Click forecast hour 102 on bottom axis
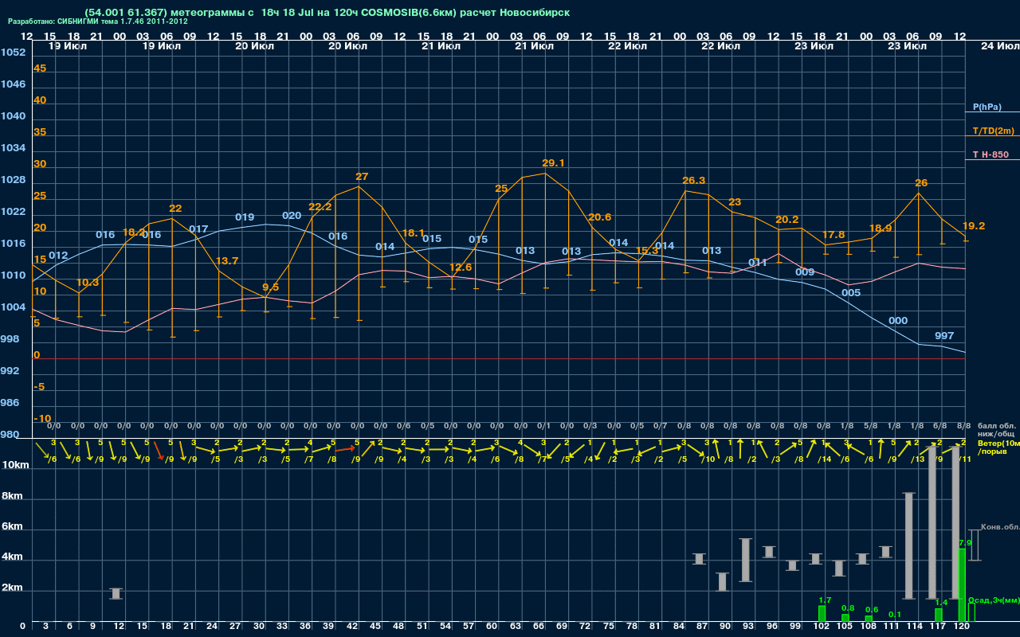 [x=821, y=627]
